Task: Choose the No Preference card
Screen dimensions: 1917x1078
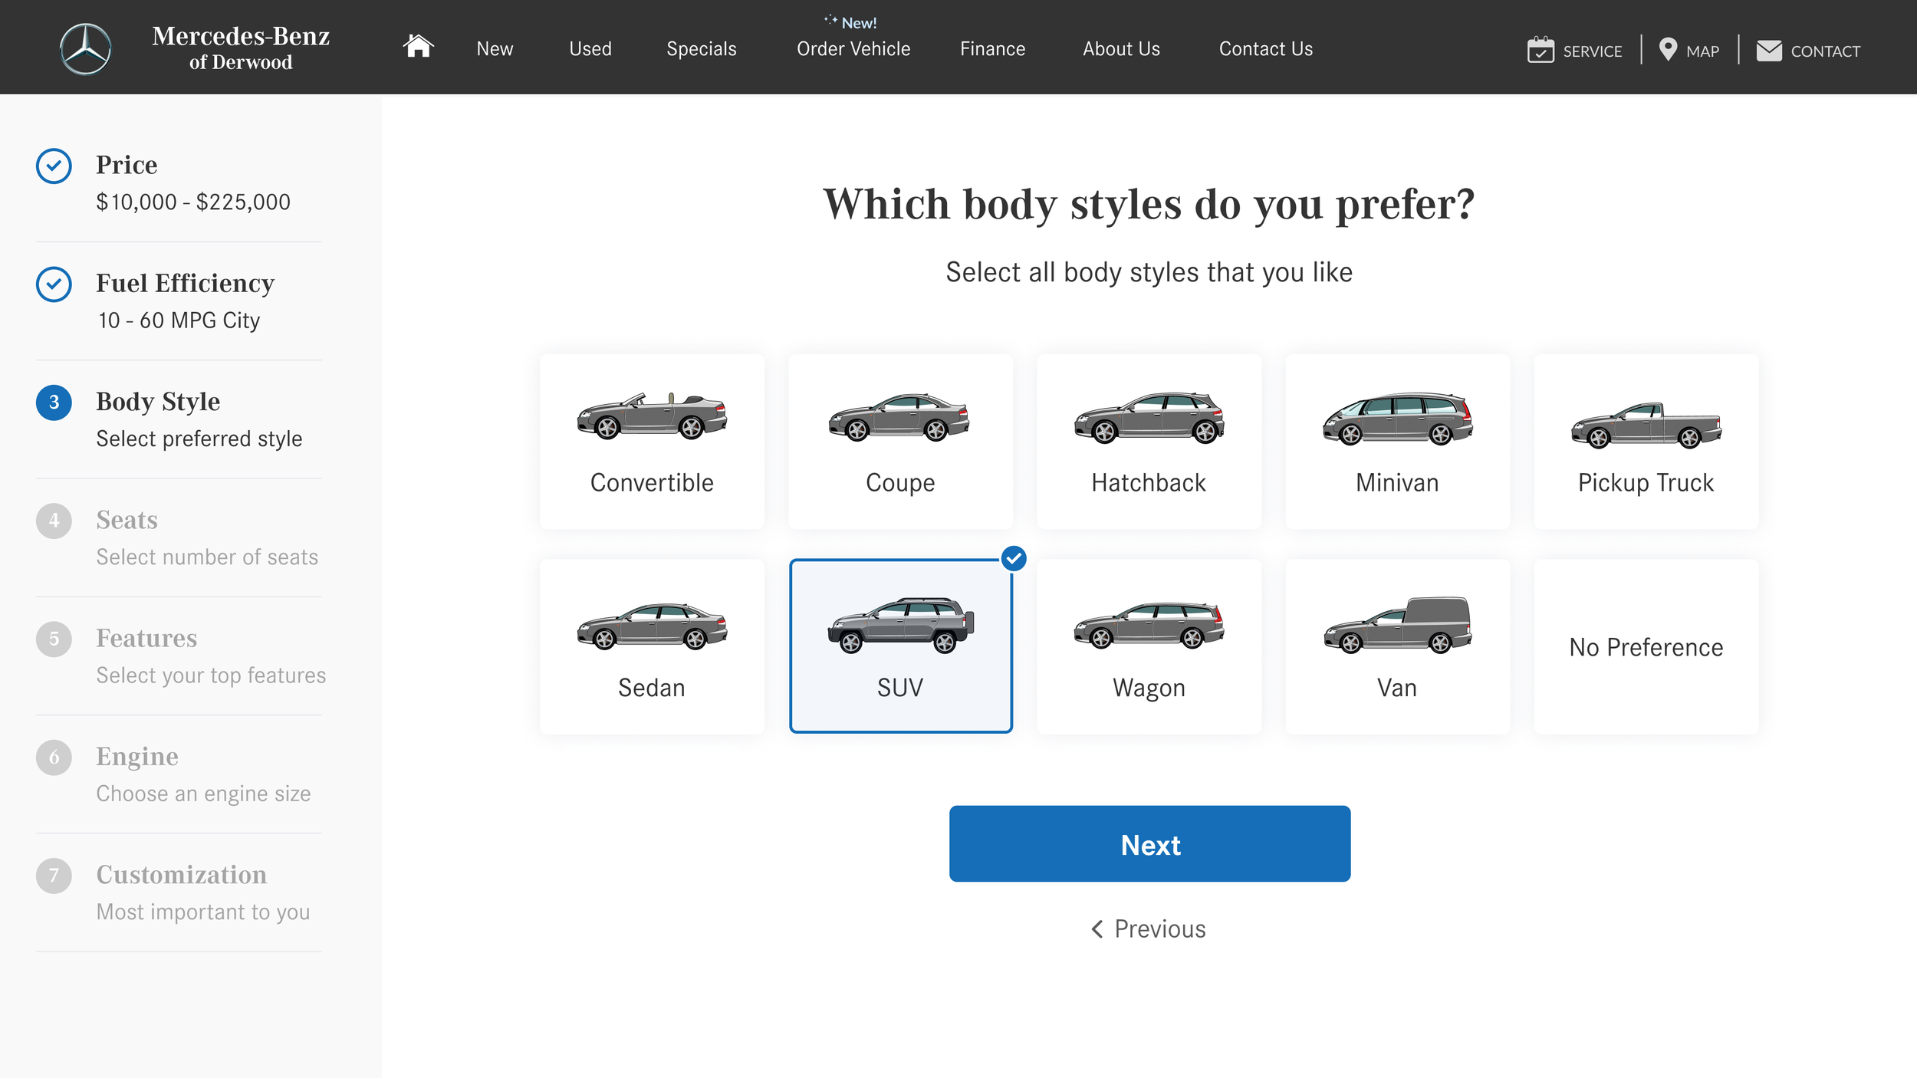Action: point(1646,646)
